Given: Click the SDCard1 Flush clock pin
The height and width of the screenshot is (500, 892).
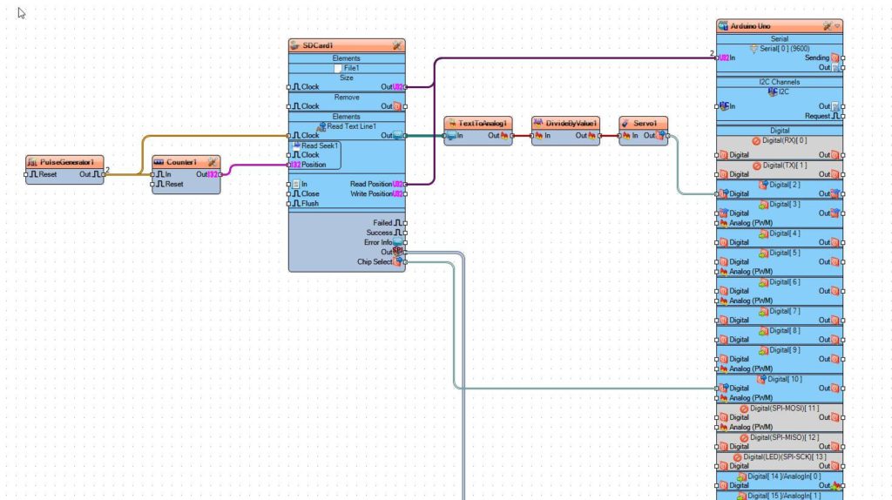Looking at the screenshot, I should coord(288,204).
